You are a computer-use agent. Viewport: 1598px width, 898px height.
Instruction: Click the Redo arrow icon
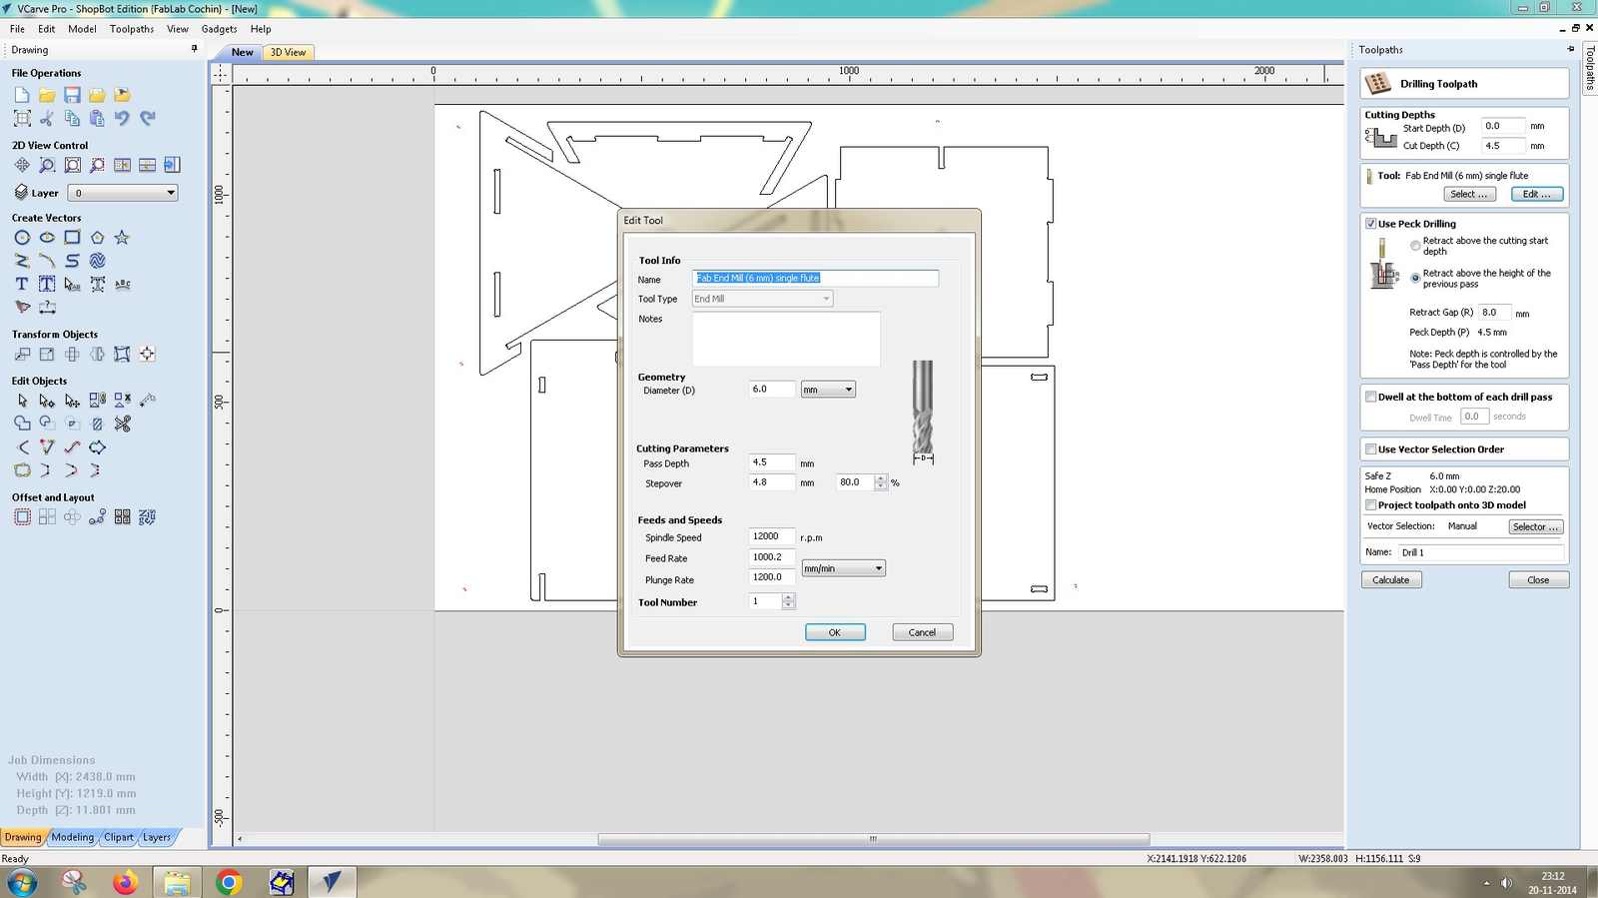pos(147,118)
